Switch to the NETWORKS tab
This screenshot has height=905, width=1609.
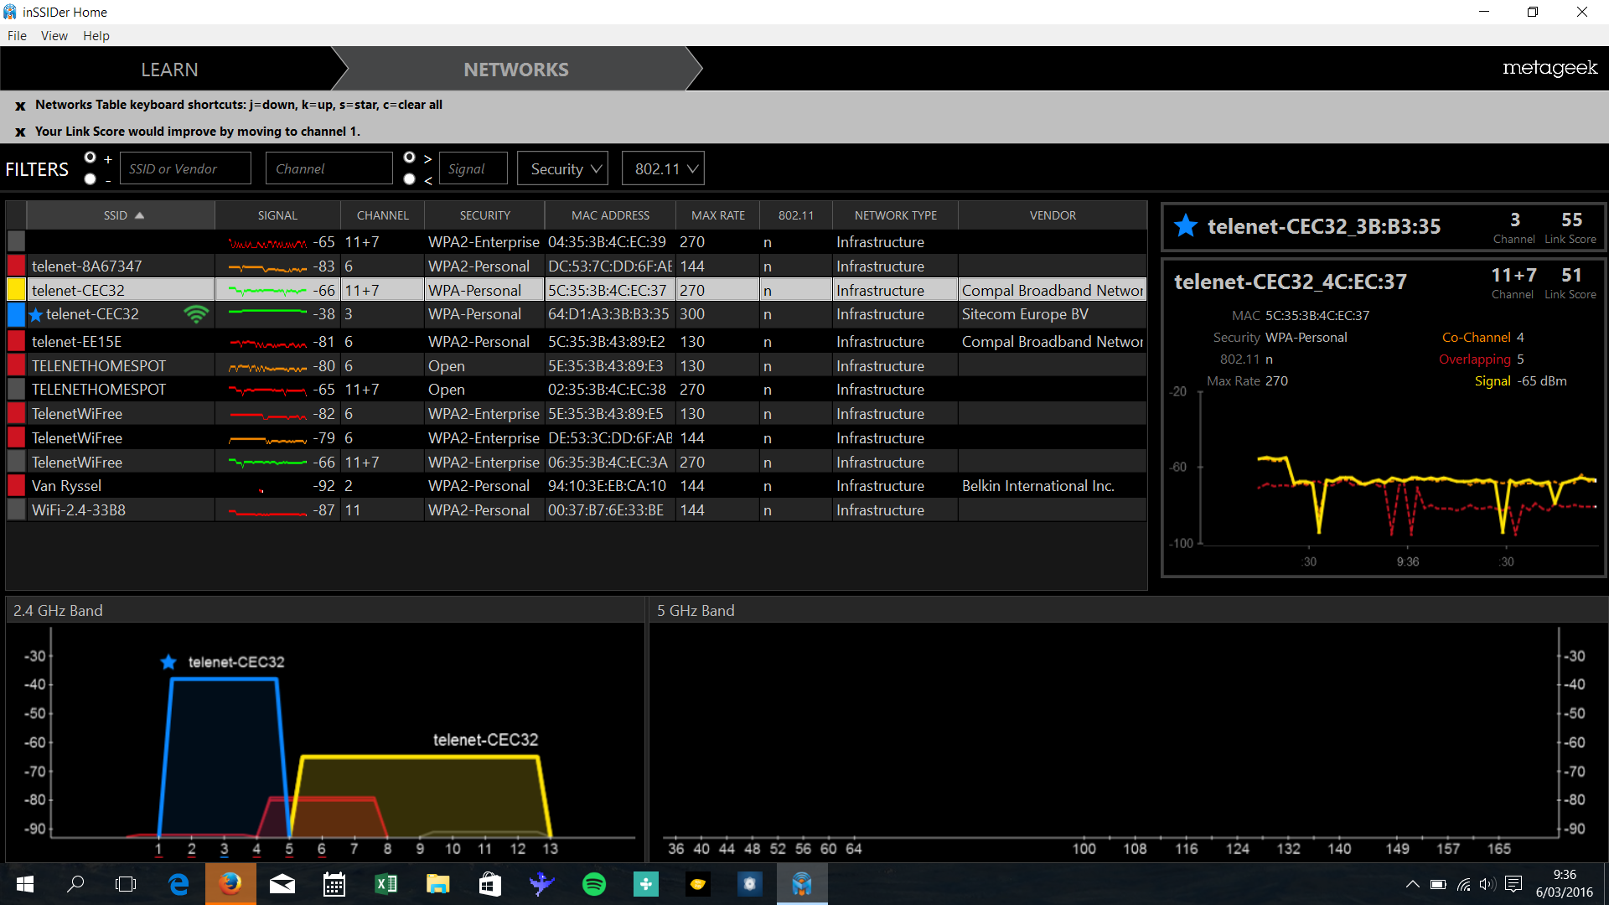click(516, 70)
